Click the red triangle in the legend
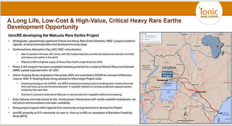This screenshot has height=126, width=232. point(142,42)
